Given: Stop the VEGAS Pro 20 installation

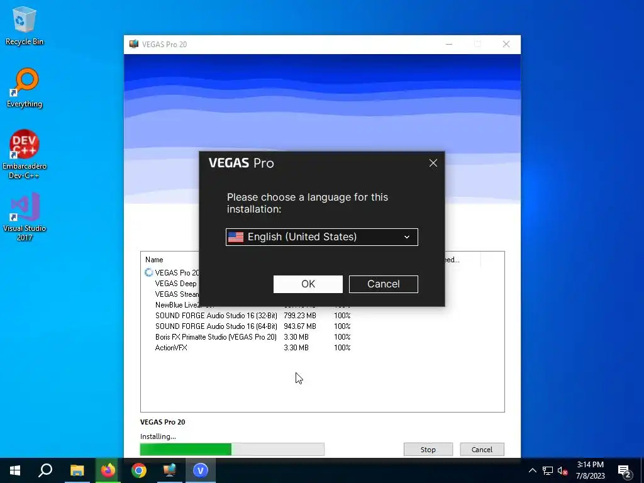Looking at the screenshot, I should click(428, 449).
